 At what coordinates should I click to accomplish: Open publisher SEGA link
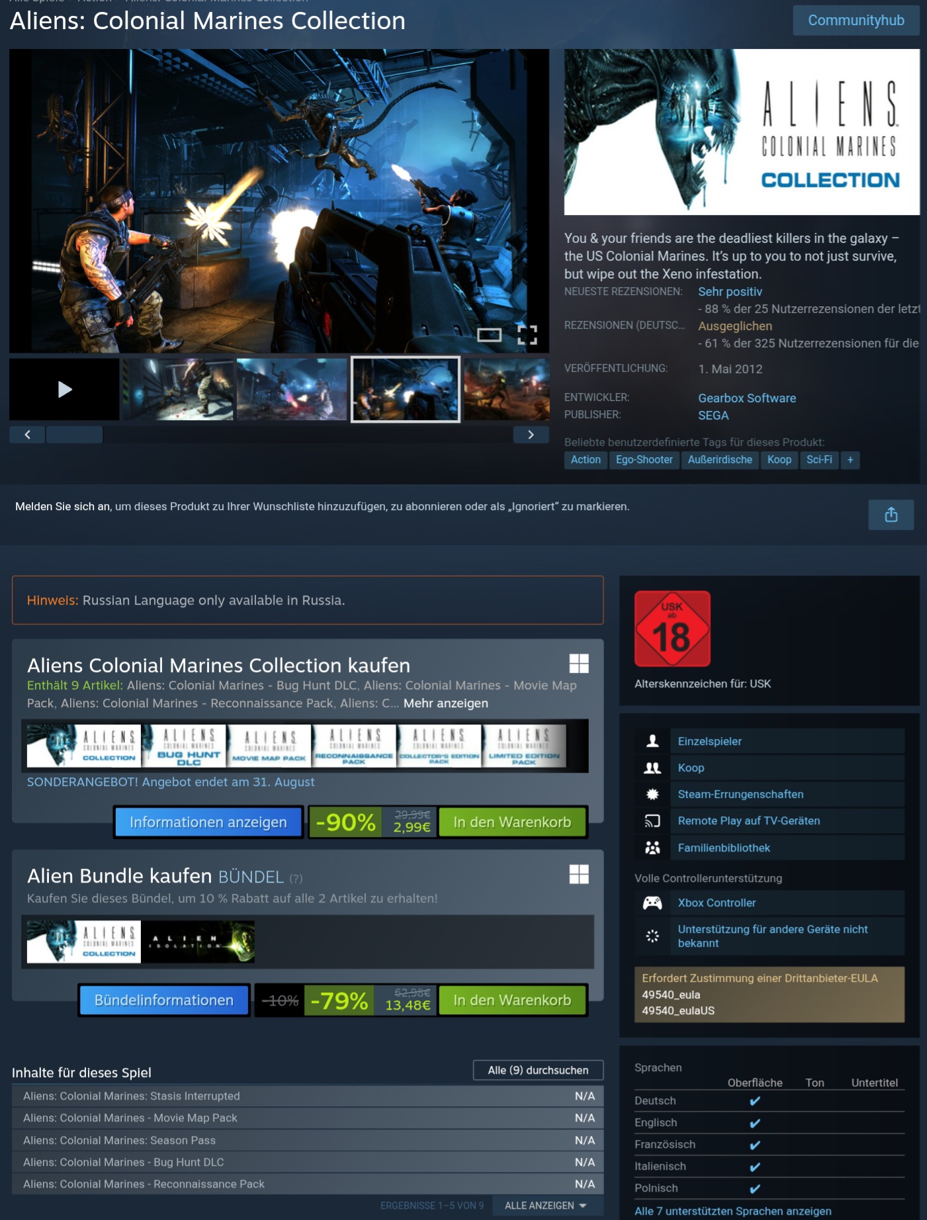(x=713, y=415)
